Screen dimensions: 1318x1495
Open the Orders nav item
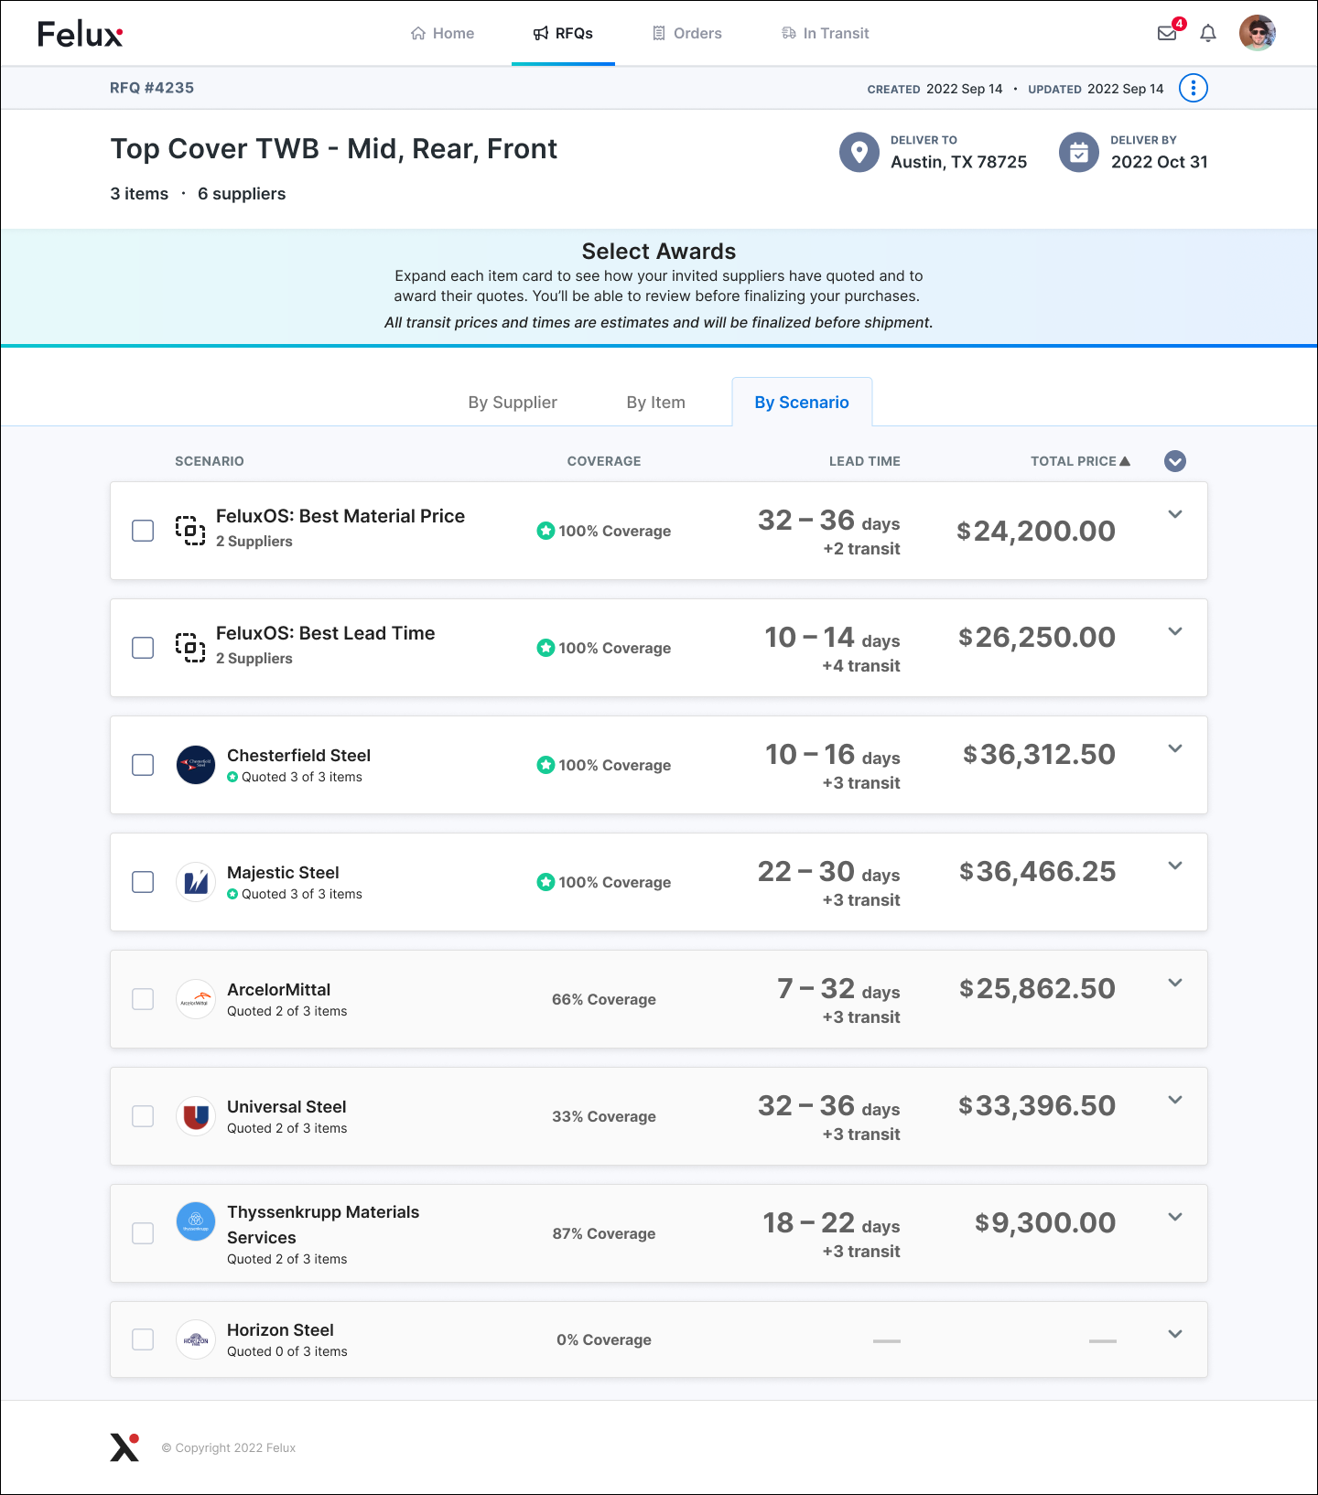coord(686,33)
